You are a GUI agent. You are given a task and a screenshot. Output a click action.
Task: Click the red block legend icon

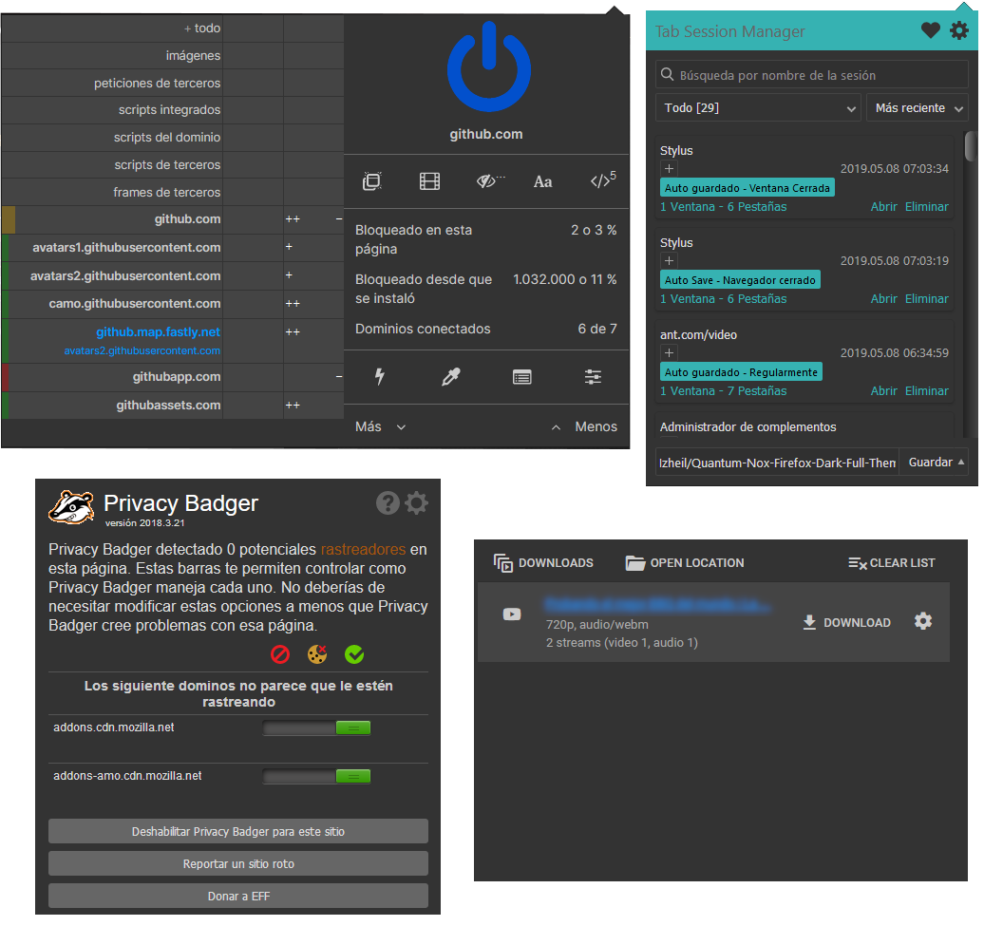(280, 655)
